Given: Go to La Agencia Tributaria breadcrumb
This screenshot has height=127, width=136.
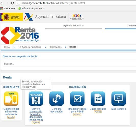Looking at the screenshot, I should coord(30,47).
